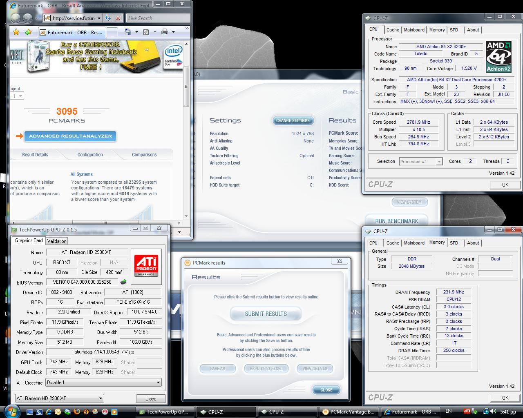This screenshot has height=418, width=523.
Task: Click the Windows Start orb
Action: tap(11, 411)
